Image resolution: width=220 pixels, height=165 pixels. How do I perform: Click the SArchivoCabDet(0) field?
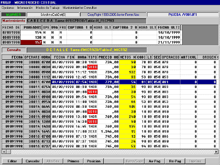coord(53,15)
